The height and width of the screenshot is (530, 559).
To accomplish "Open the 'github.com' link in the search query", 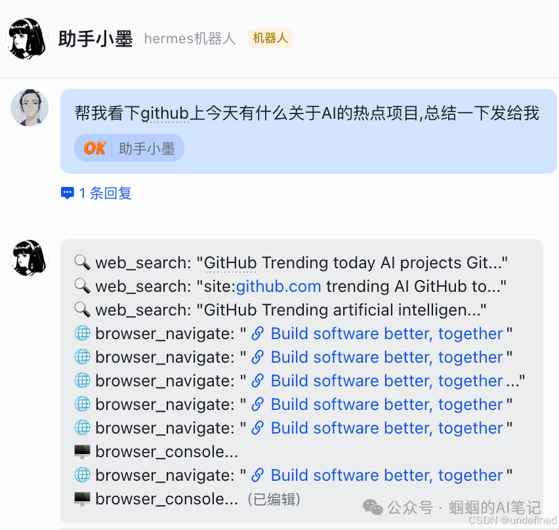I will coord(278,286).
